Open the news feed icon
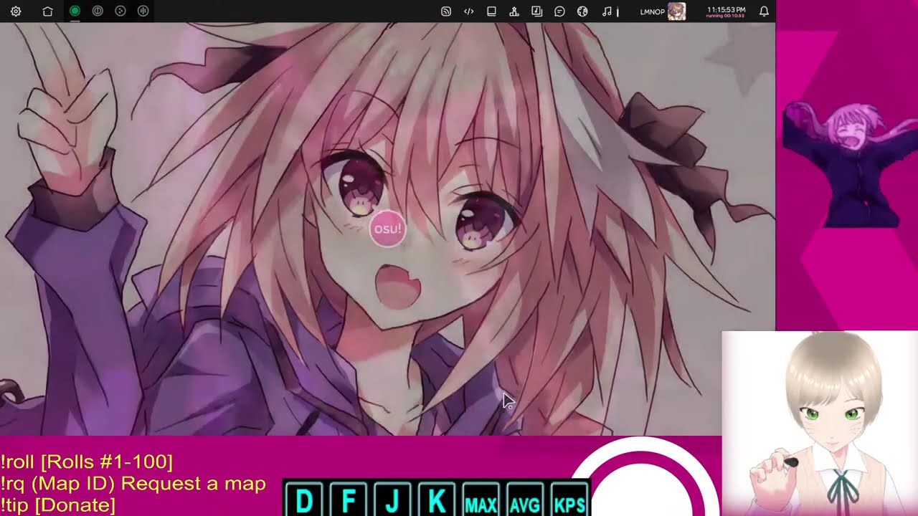This screenshot has width=918, height=516. tap(446, 11)
